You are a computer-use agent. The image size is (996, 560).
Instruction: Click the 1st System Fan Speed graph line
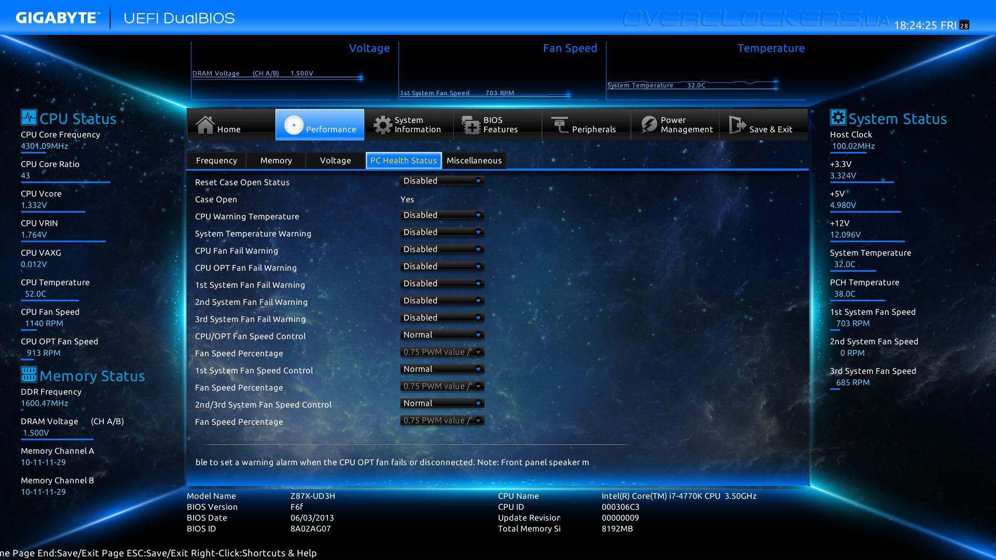coord(485,95)
